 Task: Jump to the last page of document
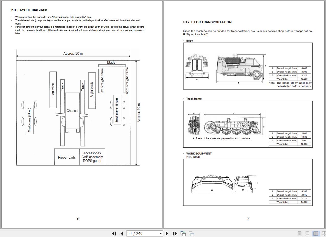[175, 233]
